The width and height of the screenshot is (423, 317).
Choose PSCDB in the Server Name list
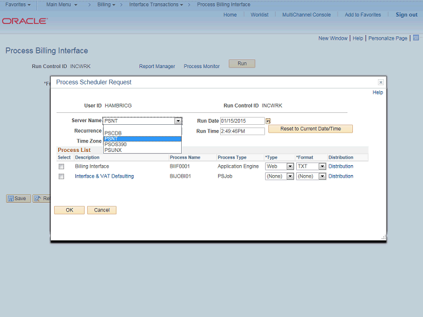tap(113, 133)
